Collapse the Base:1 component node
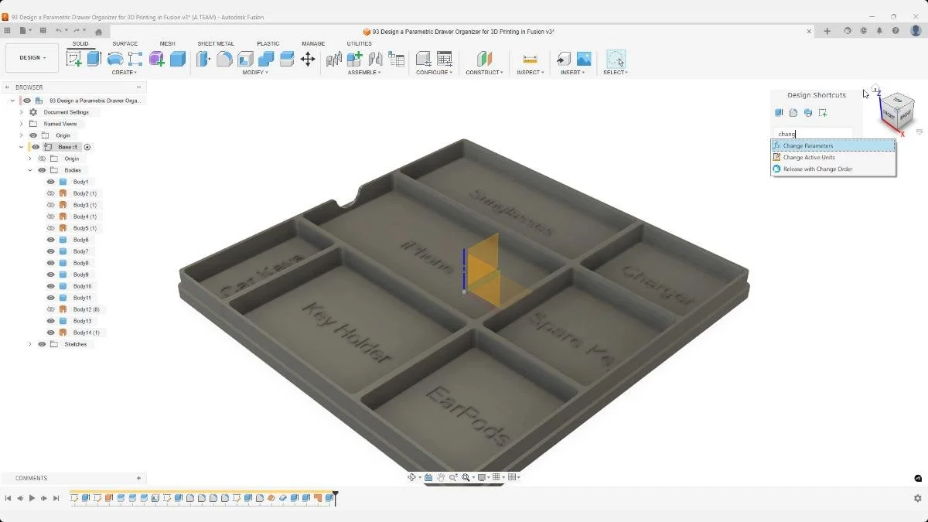Screen dimensions: 928x522 tap(22, 147)
